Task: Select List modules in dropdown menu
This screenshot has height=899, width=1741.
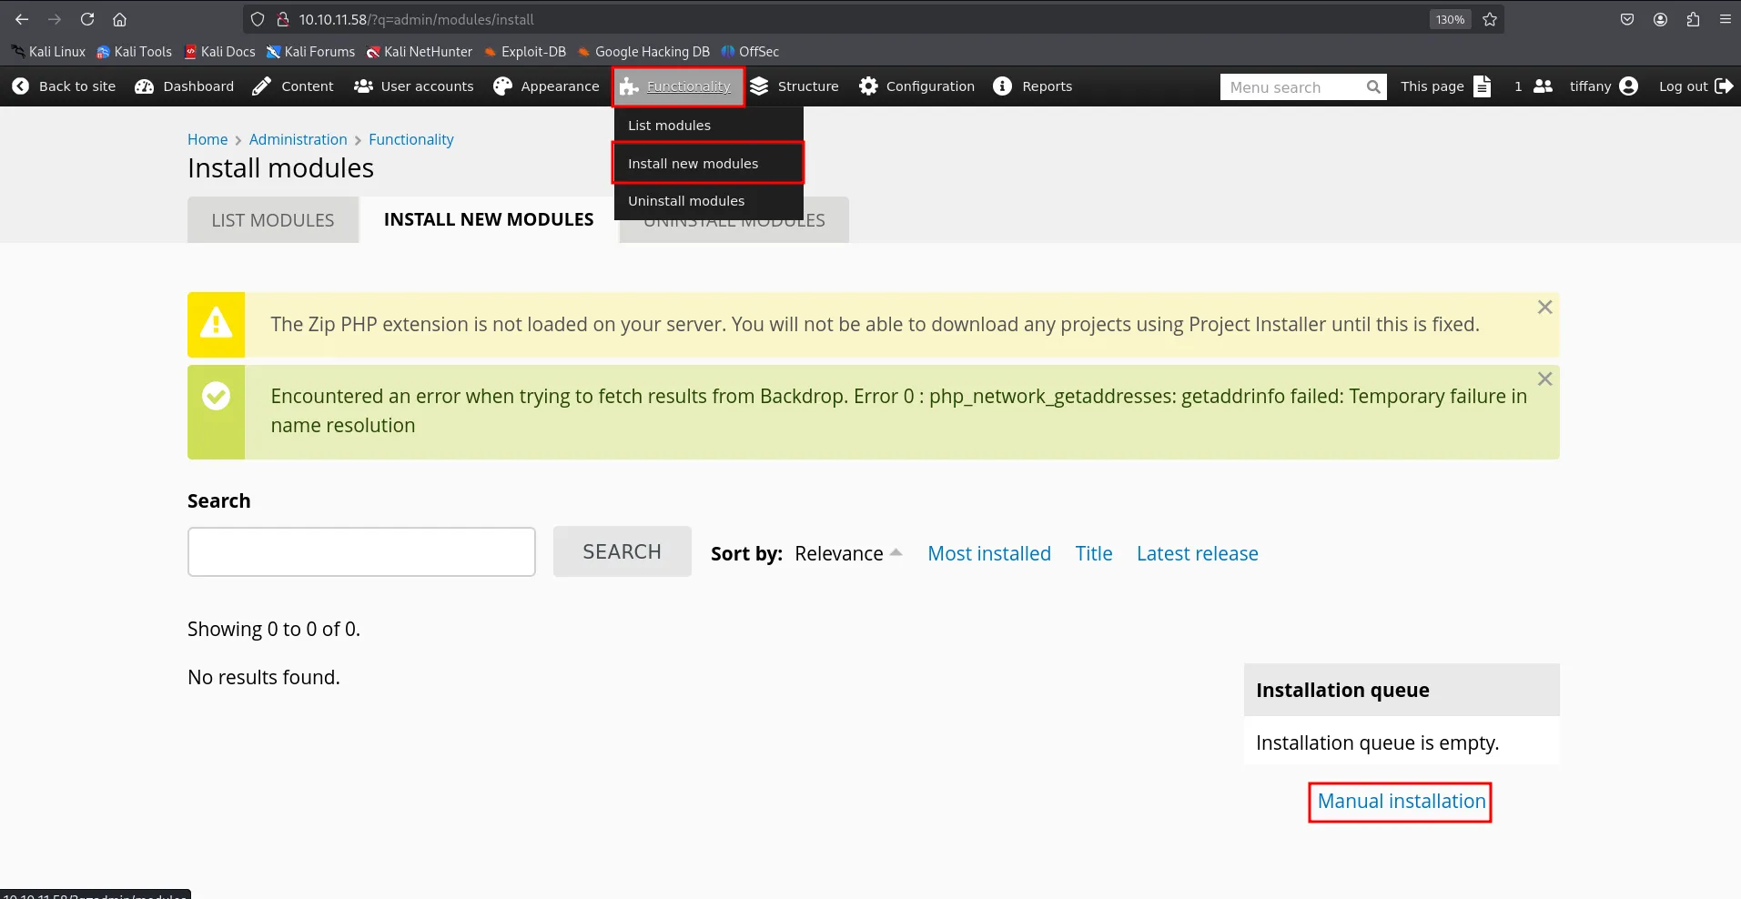Action: pyautogui.click(x=709, y=126)
